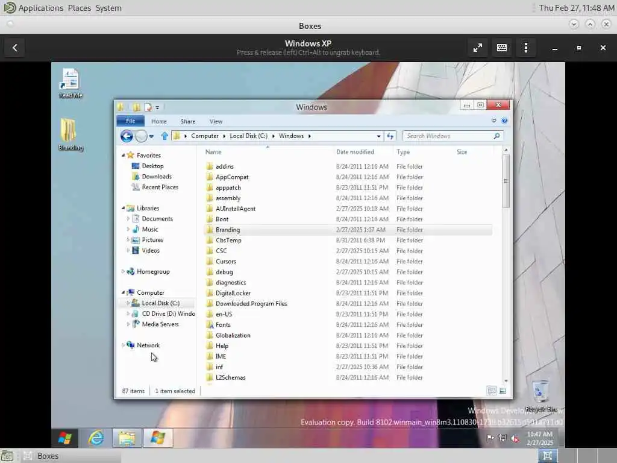617x463 pixels.
Task: Select the Branding folder on desktop
Action: coord(70,134)
